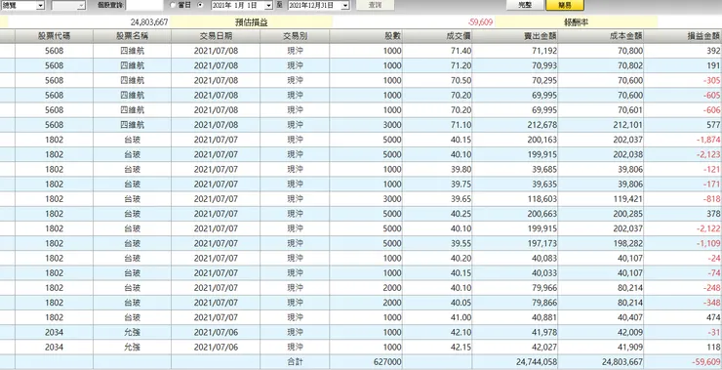The height and width of the screenshot is (370, 722).
Task: Switch to the 簡易 view button
Action: [565, 5]
